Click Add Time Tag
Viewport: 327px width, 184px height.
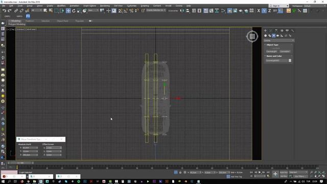pos(236,177)
